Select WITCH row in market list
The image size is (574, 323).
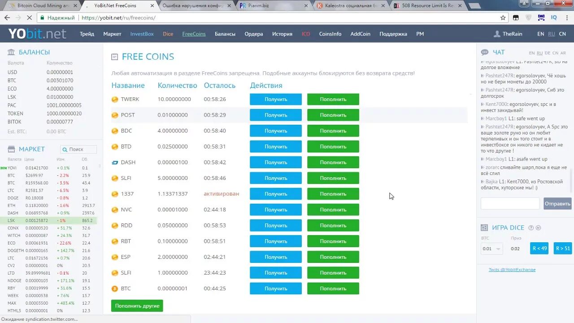(48, 236)
